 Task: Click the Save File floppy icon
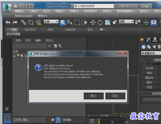point(26,6)
